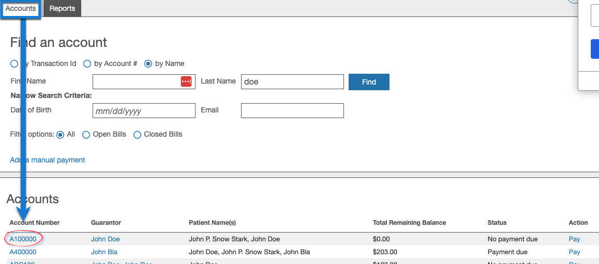Open the Add a manual payment link
This screenshot has width=599, height=264.
click(48, 160)
